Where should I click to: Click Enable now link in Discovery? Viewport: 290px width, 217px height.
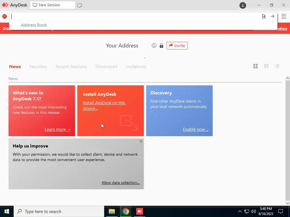pos(196,129)
